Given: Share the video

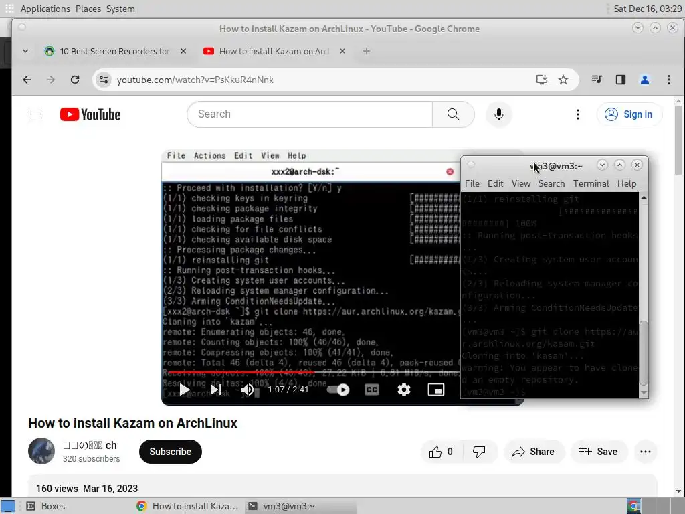Looking at the screenshot, I should coord(534,452).
